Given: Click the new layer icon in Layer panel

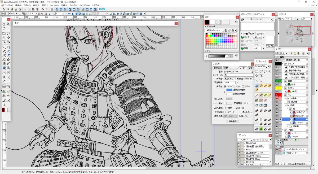Looking at the screenshot, I should [291, 53].
